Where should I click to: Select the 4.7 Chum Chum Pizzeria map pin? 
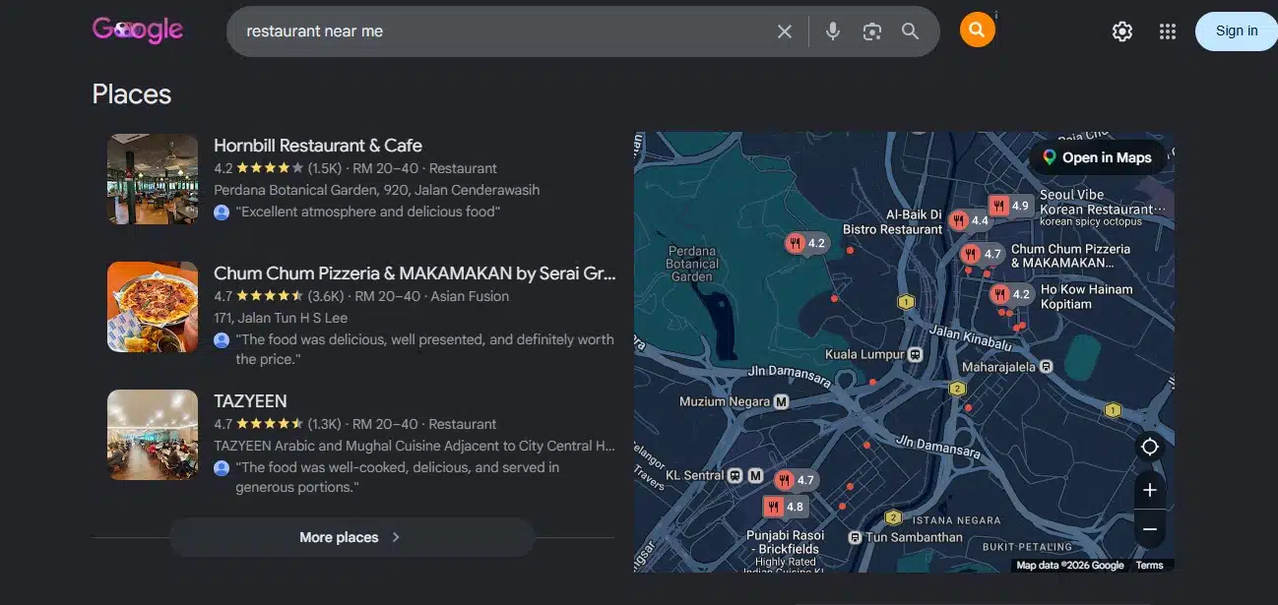(982, 254)
